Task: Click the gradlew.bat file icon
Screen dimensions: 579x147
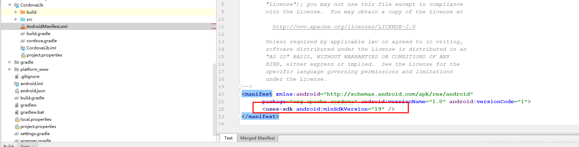Action: click(17, 112)
